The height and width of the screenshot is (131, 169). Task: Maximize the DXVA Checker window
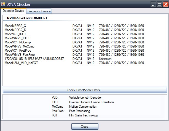[159, 4]
